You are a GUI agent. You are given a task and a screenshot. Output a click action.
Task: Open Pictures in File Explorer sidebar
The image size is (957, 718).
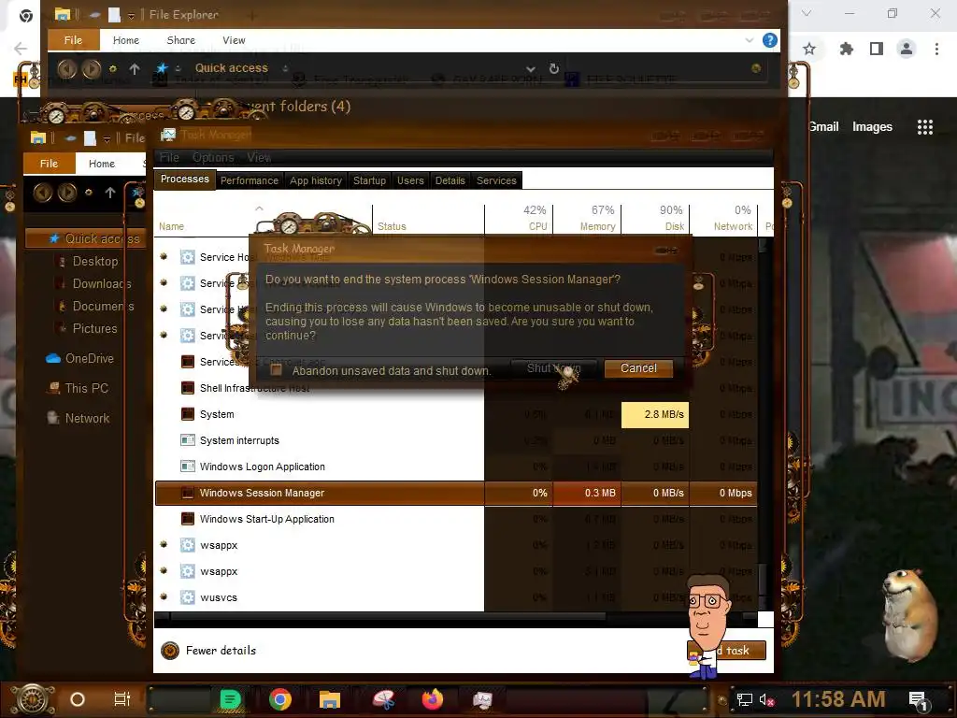tap(94, 328)
